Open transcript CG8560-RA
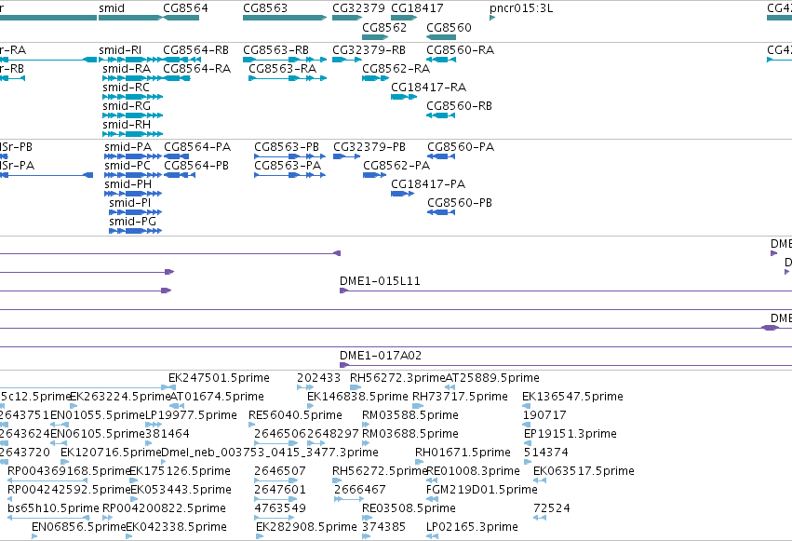This screenshot has height=541, width=792. (x=441, y=60)
